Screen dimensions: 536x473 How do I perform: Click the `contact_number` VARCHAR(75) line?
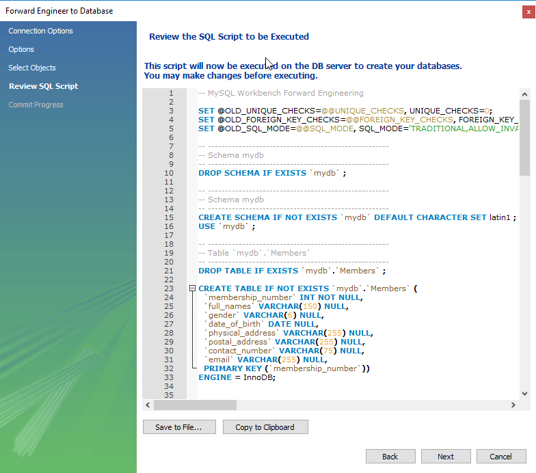pos(284,351)
